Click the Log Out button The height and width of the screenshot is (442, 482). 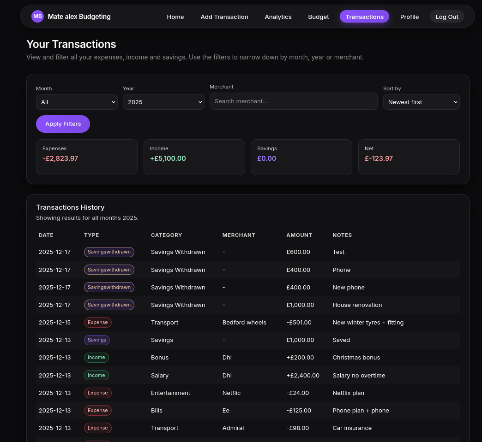coord(446,16)
